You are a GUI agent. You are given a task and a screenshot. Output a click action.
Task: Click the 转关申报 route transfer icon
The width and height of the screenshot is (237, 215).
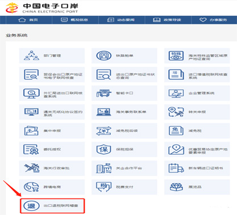[176, 112]
